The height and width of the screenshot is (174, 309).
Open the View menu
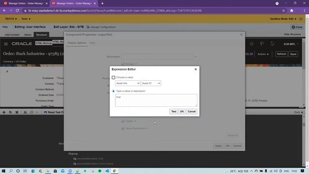click(5, 27)
